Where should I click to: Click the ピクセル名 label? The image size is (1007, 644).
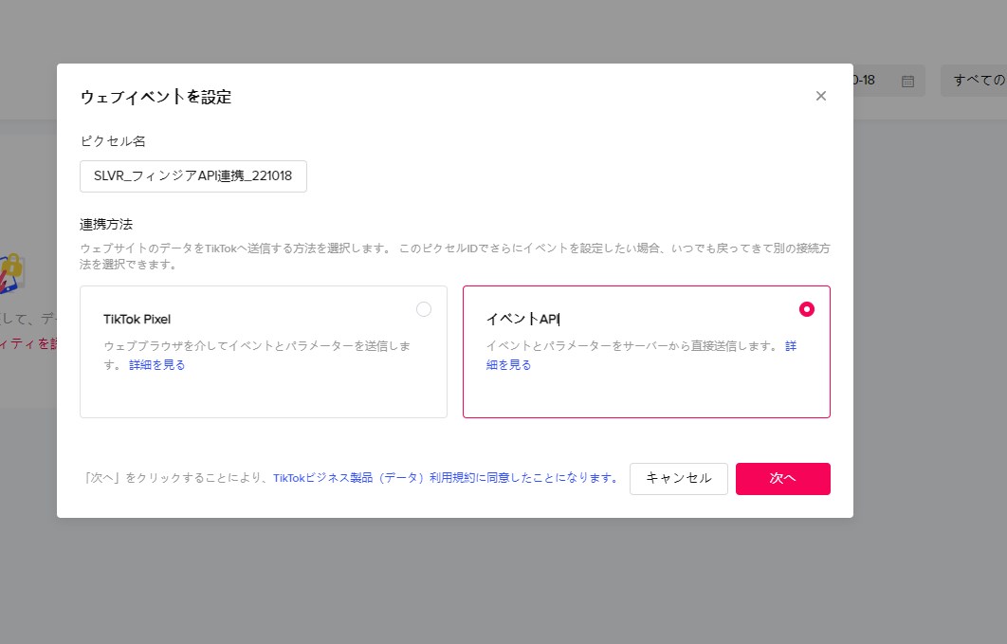click(x=113, y=141)
